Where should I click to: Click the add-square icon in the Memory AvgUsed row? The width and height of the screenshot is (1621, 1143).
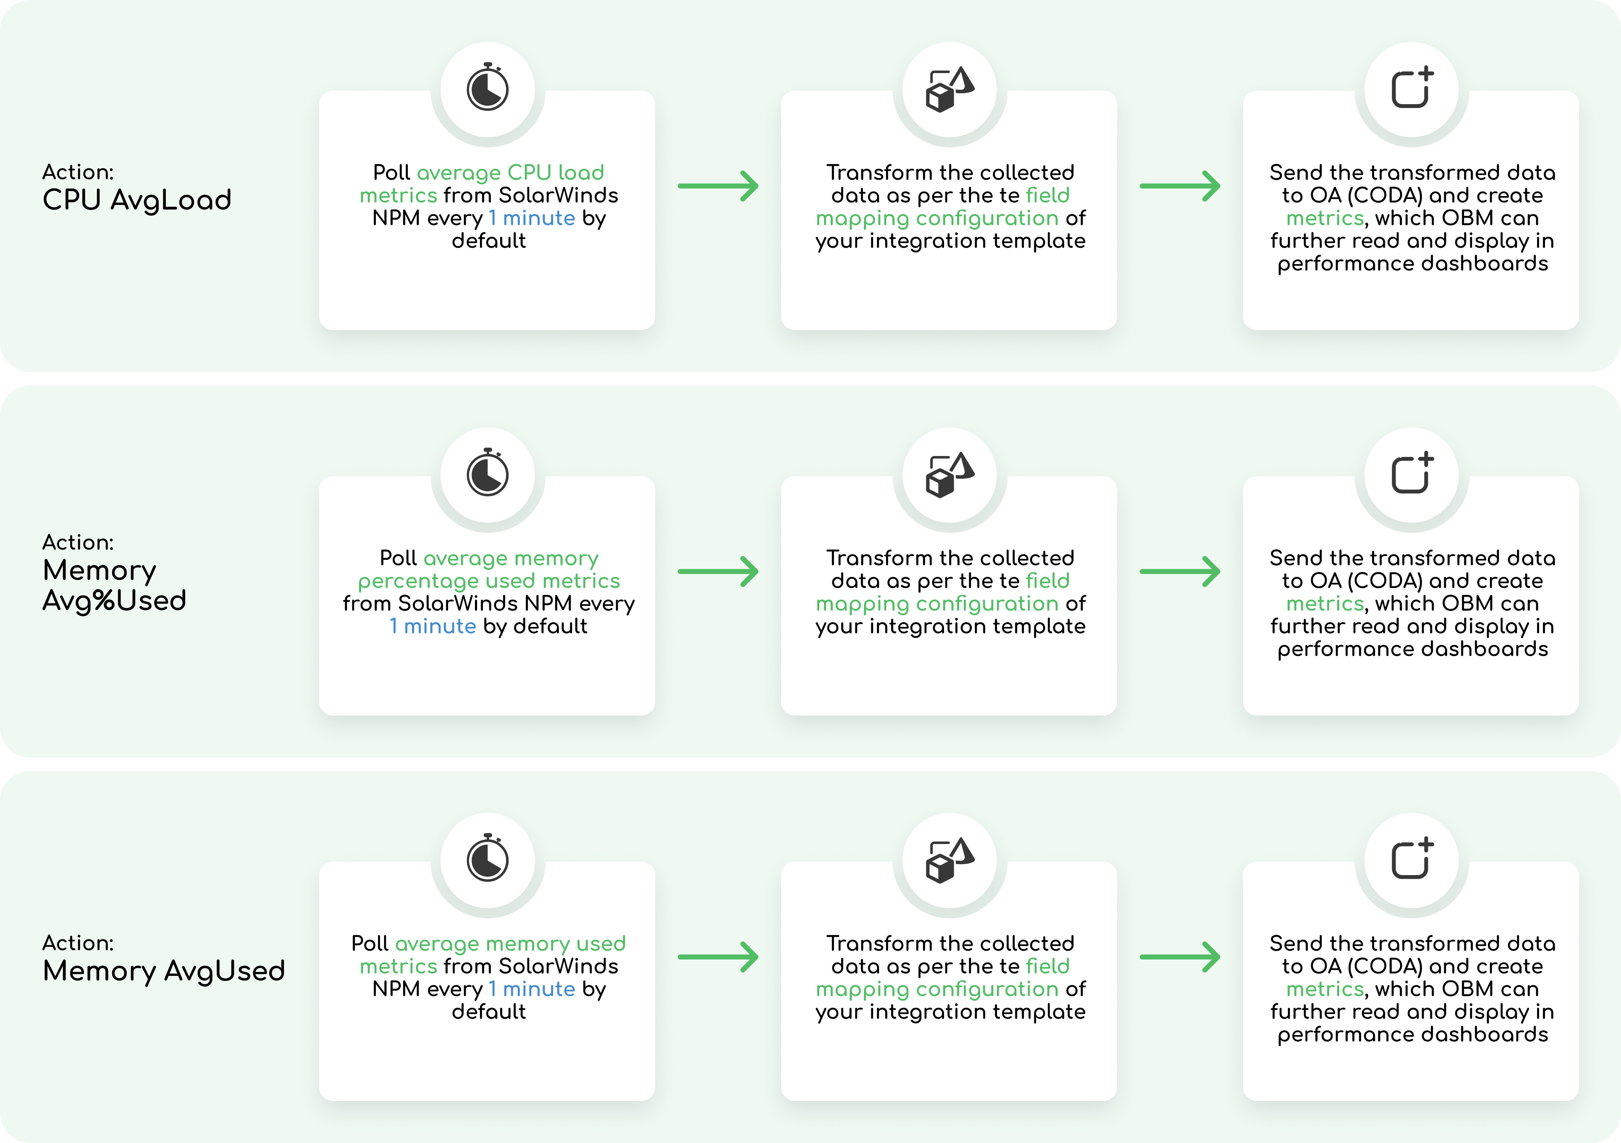[1411, 859]
